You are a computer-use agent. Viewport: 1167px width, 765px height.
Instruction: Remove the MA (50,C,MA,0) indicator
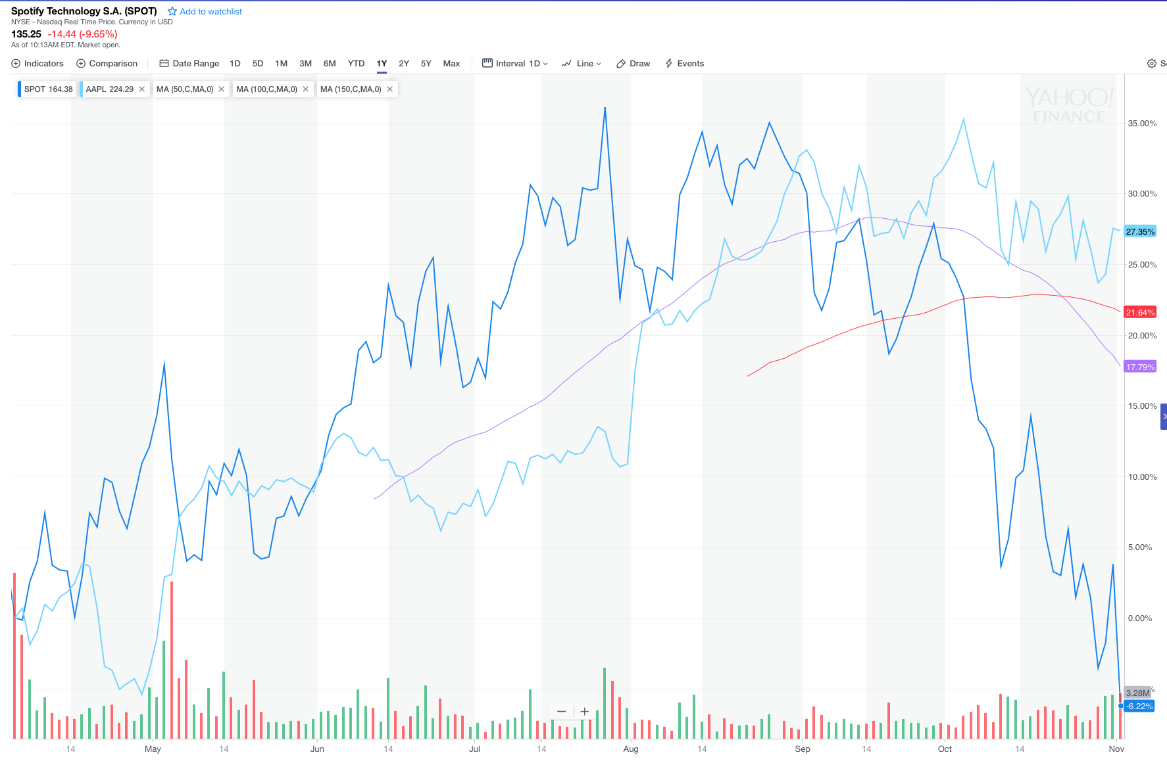click(222, 89)
